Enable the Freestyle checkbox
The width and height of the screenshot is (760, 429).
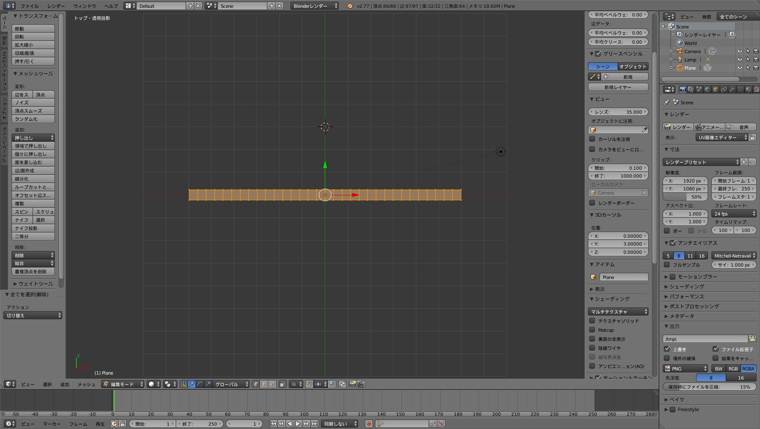(x=673, y=410)
